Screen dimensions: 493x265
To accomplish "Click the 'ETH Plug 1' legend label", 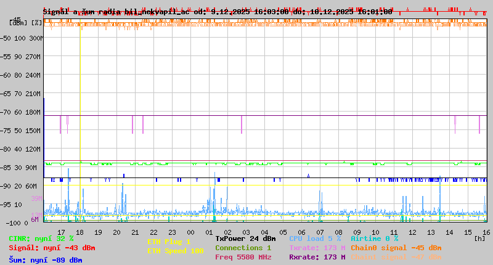I will [169, 242].
